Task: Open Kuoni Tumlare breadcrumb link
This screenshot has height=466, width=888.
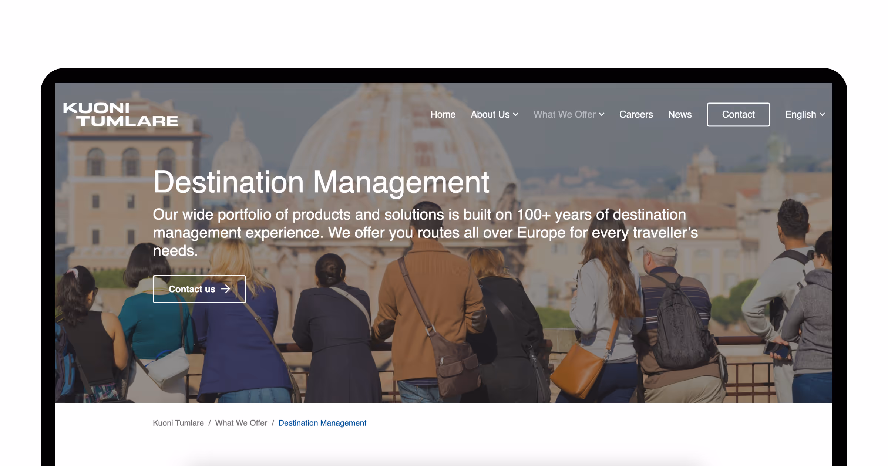Action: point(178,423)
